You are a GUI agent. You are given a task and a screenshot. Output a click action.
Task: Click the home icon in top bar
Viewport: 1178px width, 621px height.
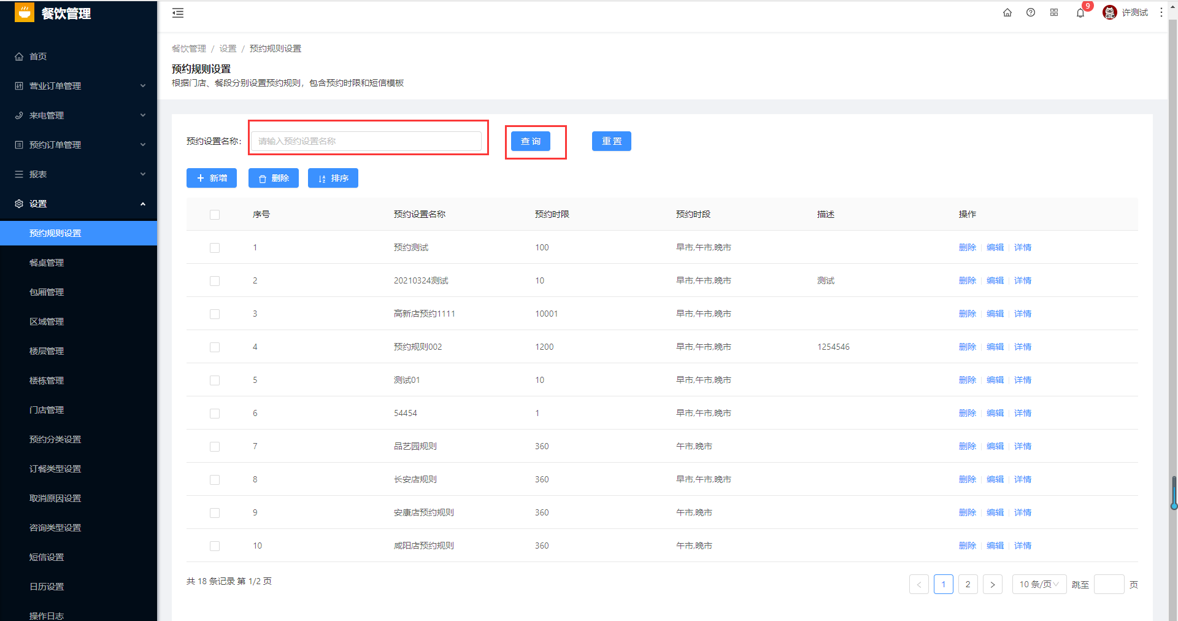click(1007, 12)
